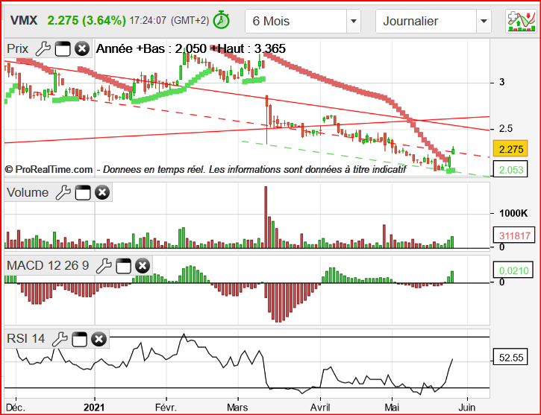The image size is (541, 415).
Task: Click the Févr. time axis label
Action: point(166,408)
